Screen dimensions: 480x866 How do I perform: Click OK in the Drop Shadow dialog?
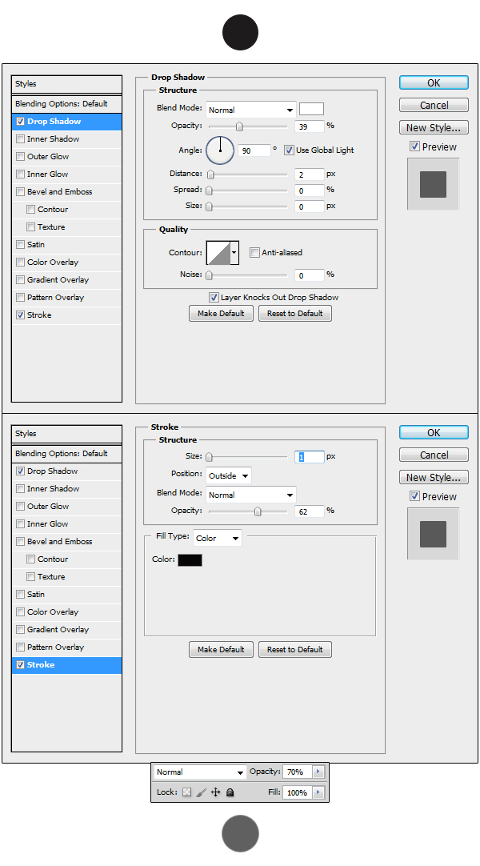434,83
